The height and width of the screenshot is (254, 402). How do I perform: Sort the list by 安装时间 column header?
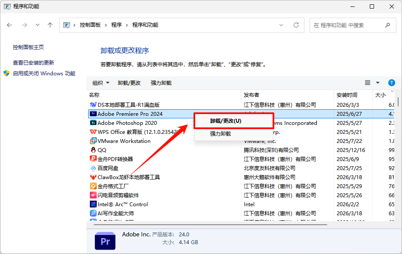(347, 95)
